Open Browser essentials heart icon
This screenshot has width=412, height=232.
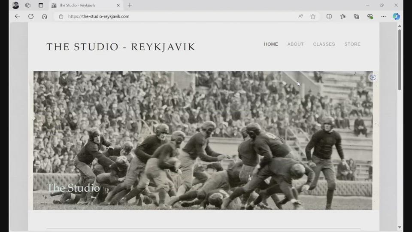click(370, 16)
